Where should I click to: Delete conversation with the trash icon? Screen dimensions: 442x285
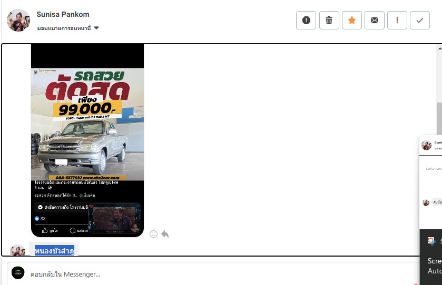329,21
